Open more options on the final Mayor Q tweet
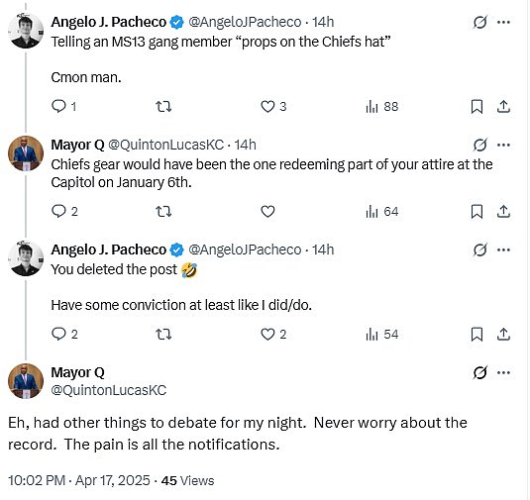The height and width of the screenshot is (500, 530). pos(503,372)
